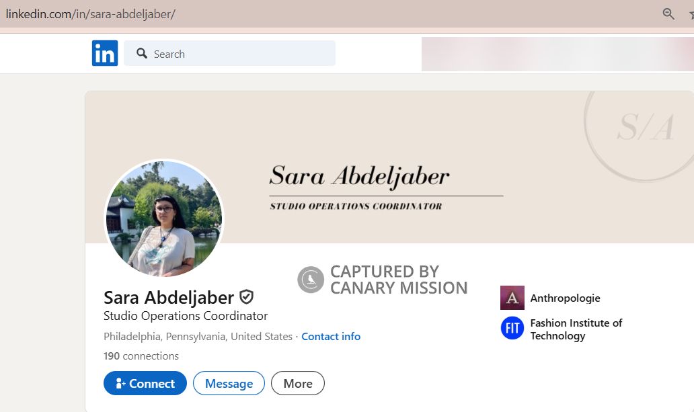The image size is (694, 412).
Task: Open the FIT school logo
Action: point(512,329)
